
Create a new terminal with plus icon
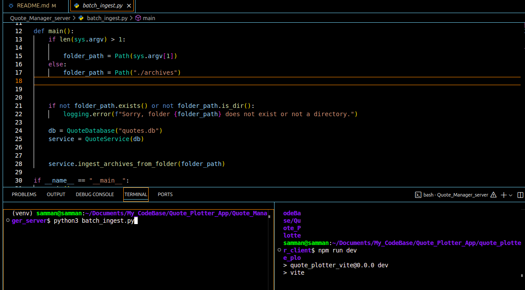pos(504,195)
